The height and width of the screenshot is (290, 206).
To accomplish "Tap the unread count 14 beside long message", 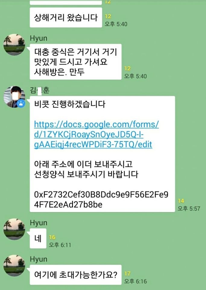I will 181,201.
